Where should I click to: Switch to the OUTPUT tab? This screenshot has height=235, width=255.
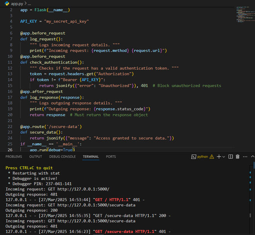click(x=36, y=157)
